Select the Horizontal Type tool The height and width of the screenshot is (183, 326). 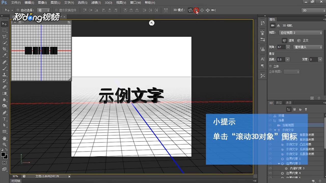click(x=4, y=119)
